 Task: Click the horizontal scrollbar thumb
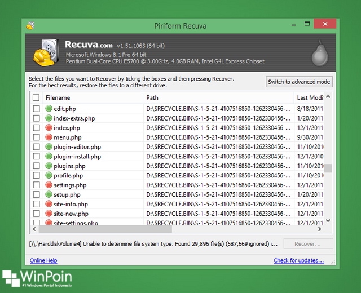[105, 229]
